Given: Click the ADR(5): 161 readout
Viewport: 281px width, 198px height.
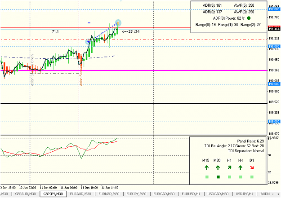Looking at the screenshot, I should pyautogui.click(x=212, y=5).
